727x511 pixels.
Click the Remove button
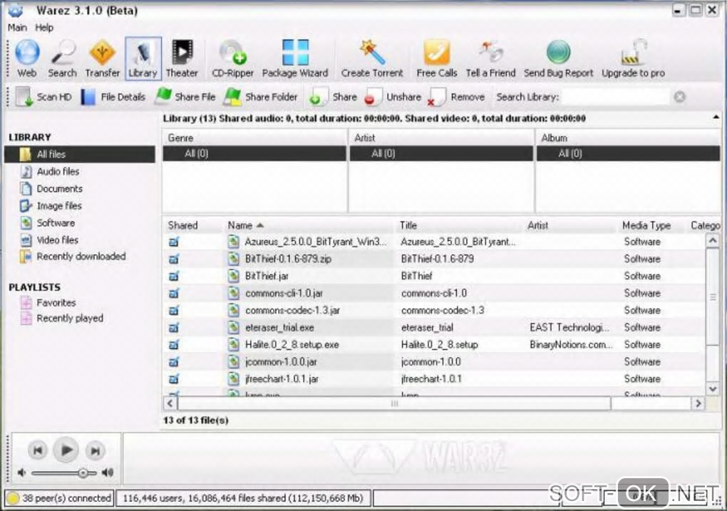pos(456,97)
